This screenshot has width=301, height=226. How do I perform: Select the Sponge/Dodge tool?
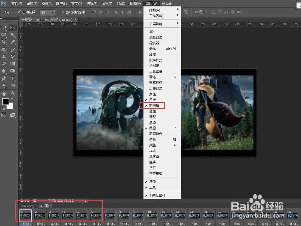[x=13, y=71]
